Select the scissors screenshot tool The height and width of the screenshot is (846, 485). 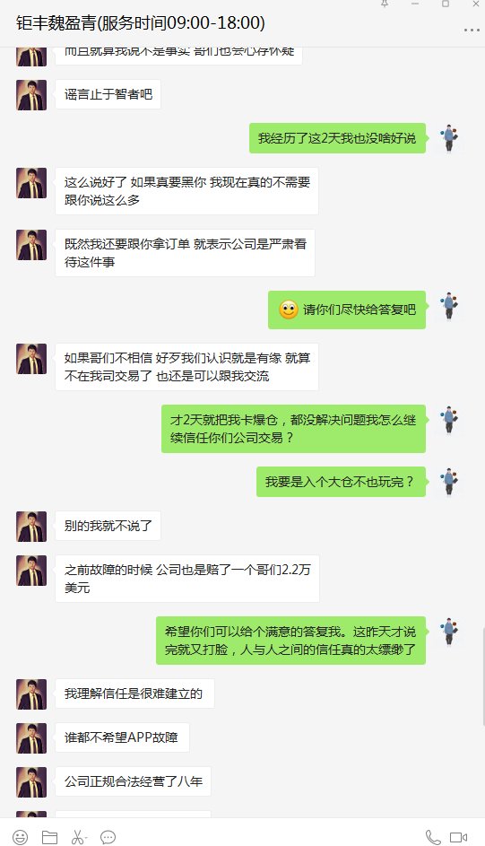[77, 837]
